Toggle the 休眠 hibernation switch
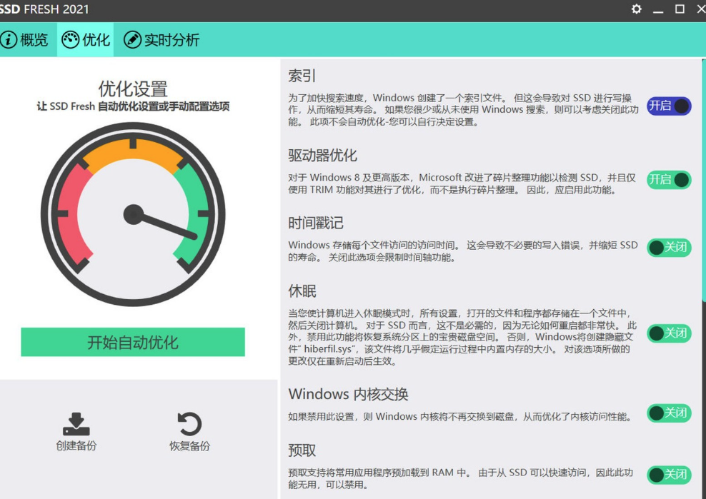 pos(669,333)
